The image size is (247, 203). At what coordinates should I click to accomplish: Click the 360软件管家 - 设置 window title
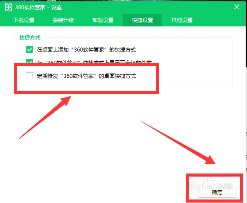point(38,7)
